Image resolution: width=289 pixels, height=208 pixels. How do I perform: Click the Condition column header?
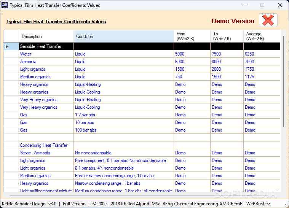(124, 37)
